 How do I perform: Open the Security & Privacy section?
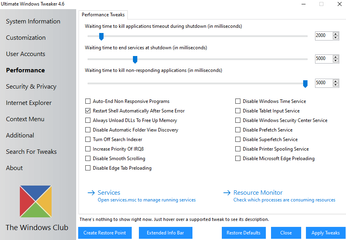31,87
